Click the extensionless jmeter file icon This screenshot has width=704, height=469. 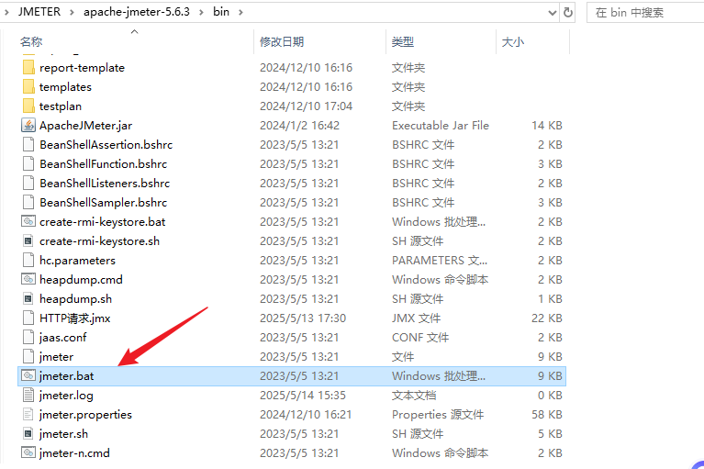pos(28,357)
